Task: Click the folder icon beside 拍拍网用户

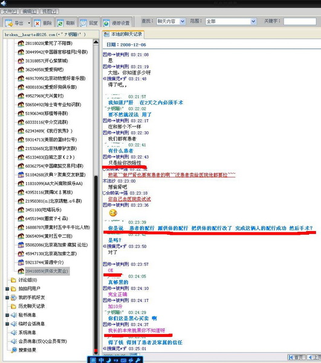Action: pos(13,289)
